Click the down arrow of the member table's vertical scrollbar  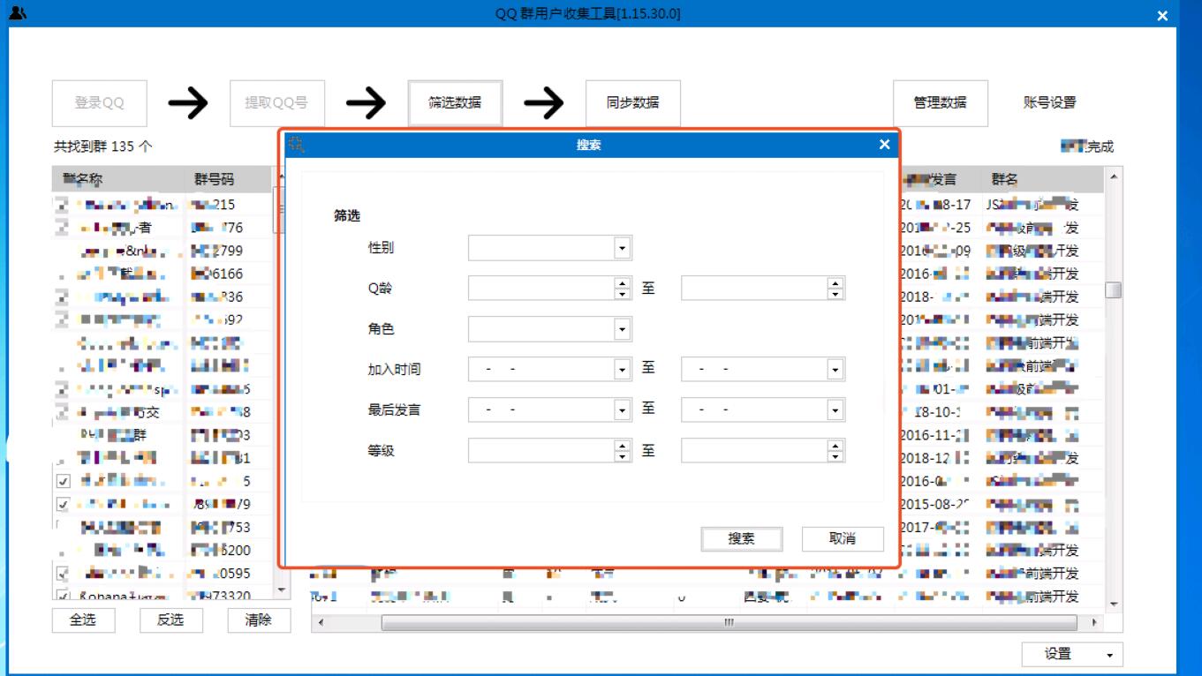click(x=1114, y=605)
